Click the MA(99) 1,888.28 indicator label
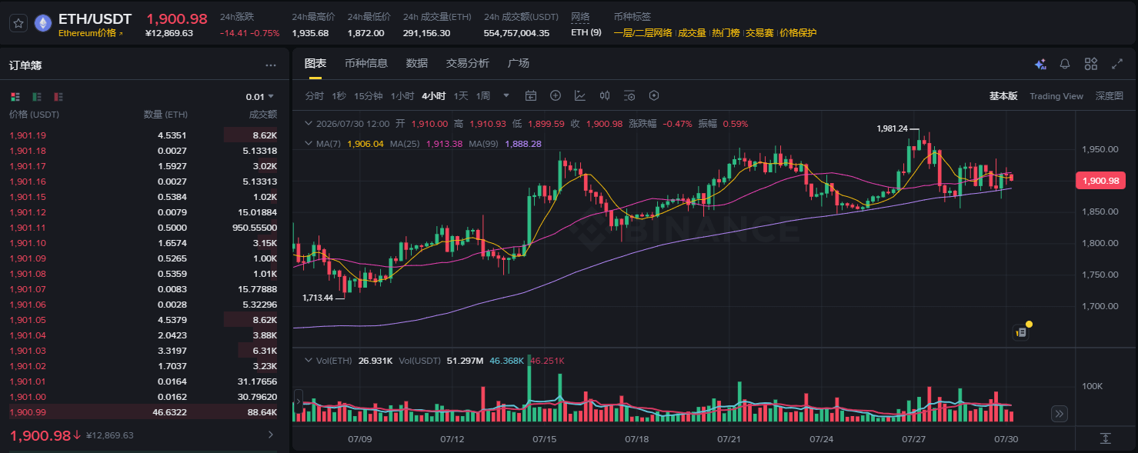This screenshot has height=453, width=1138. coord(506,144)
